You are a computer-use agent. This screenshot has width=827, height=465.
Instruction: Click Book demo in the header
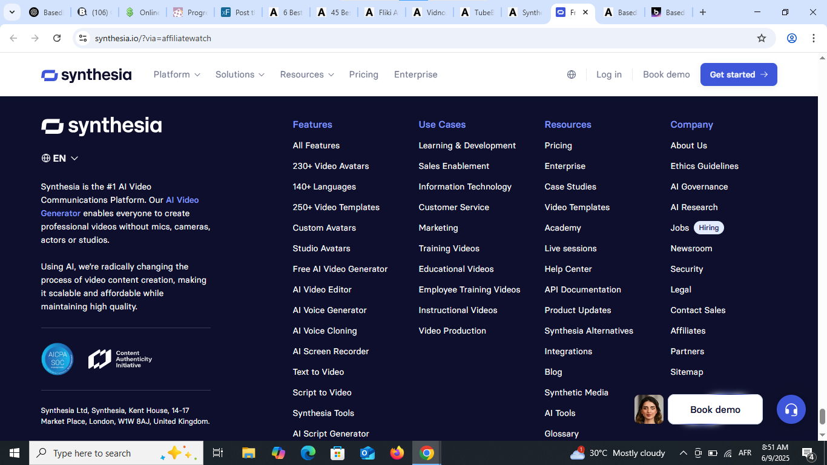pyautogui.click(x=667, y=74)
